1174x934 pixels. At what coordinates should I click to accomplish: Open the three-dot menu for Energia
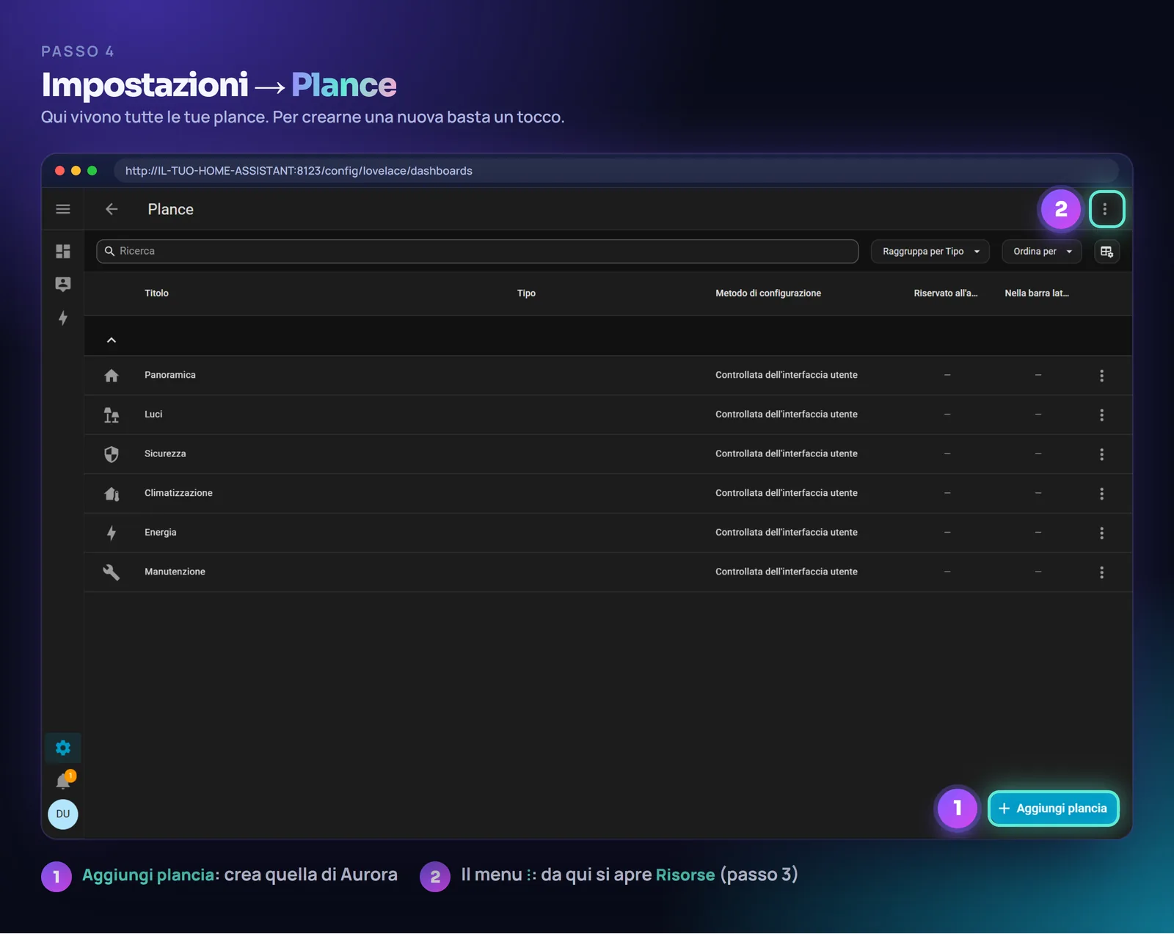coord(1101,533)
